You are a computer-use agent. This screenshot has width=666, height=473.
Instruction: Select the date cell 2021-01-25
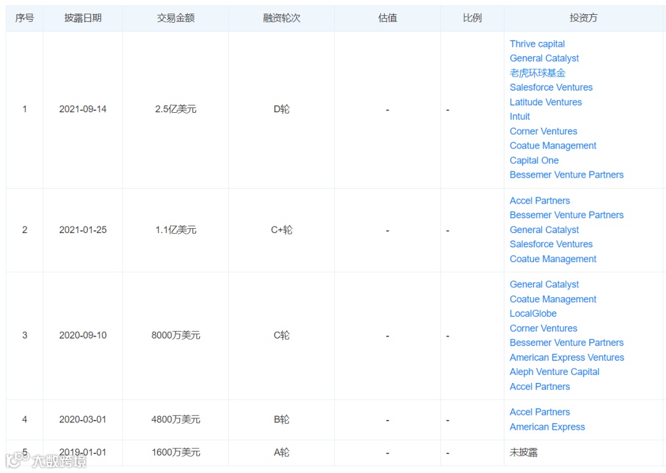click(x=83, y=229)
